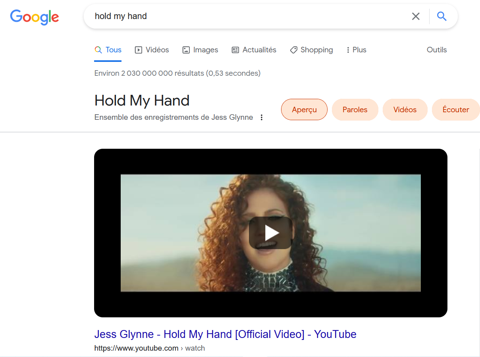The width and height of the screenshot is (480, 357).
Task: Open the Shopping tab
Action: [x=311, y=50]
